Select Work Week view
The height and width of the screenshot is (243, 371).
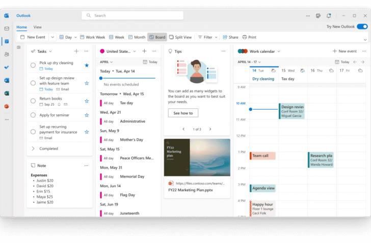point(93,37)
